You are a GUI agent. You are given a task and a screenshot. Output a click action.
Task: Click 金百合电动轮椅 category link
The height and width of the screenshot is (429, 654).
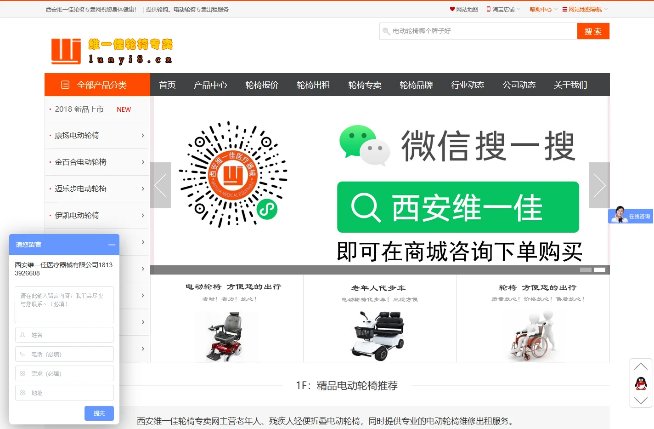[80, 162]
